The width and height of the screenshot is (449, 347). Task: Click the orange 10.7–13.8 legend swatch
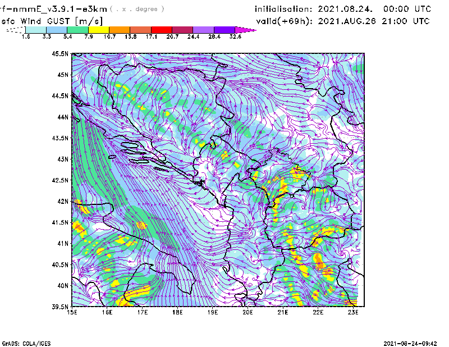(x=120, y=30)
